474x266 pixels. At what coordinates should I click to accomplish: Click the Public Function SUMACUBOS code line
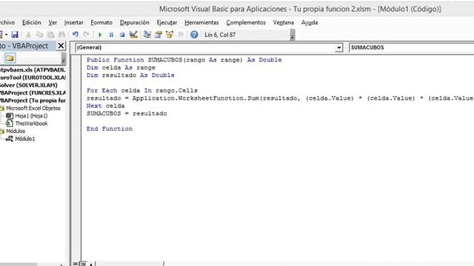tap(184, 60)
